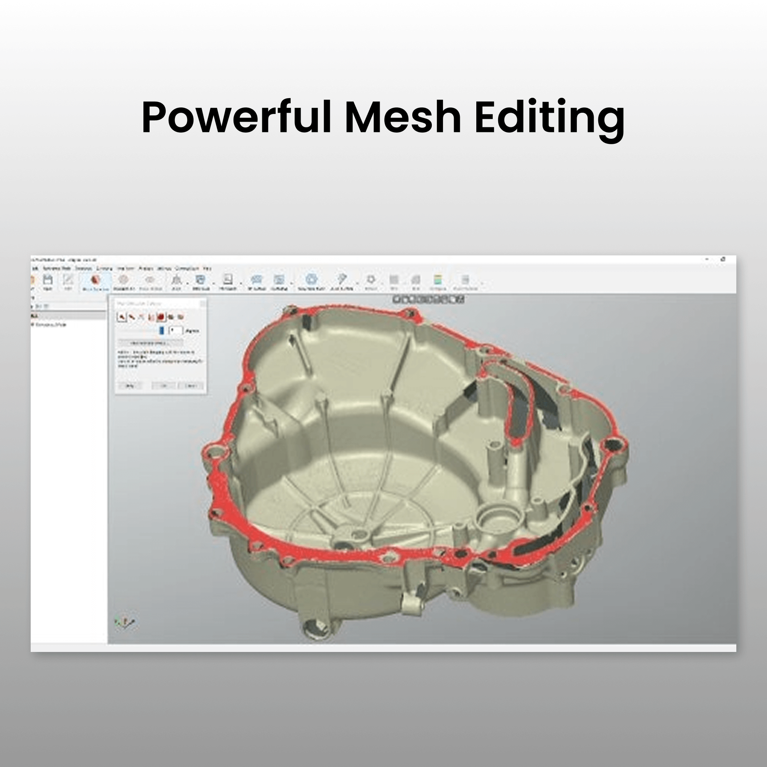
Task: Click the red auto-repair icon in the dialog
Action: 161,317
